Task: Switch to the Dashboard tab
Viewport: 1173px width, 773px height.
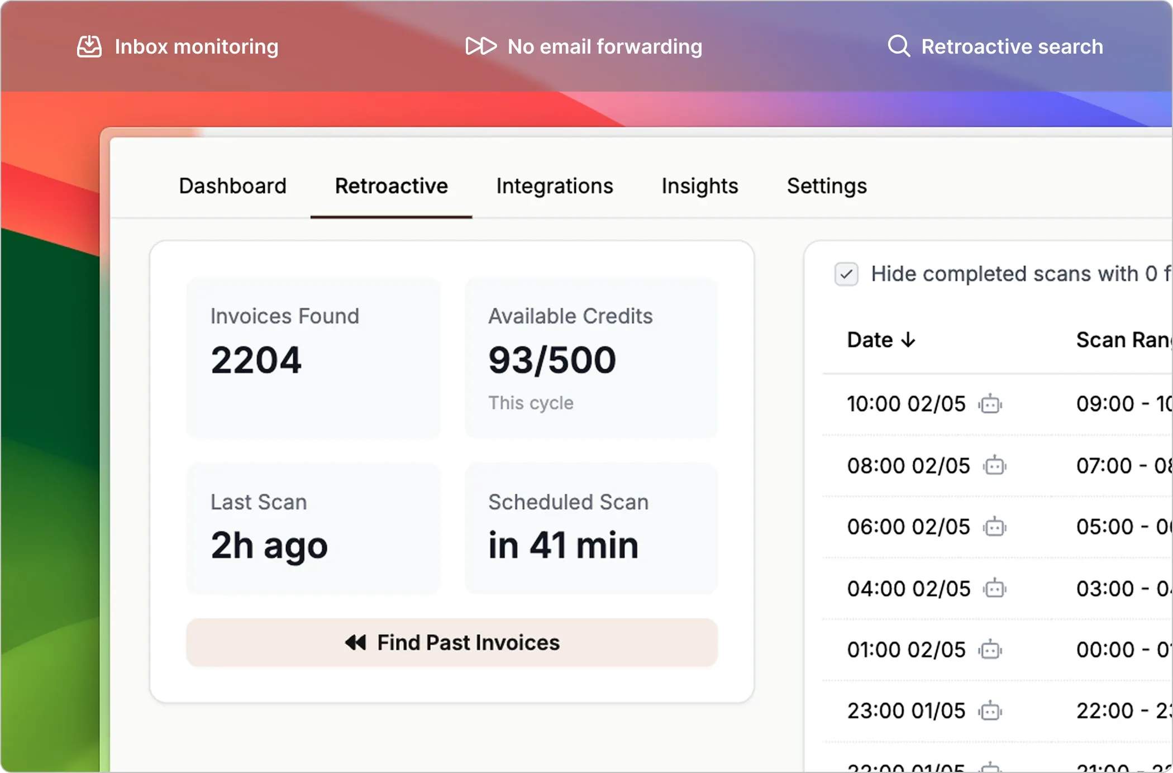Action: pos(232,186)
